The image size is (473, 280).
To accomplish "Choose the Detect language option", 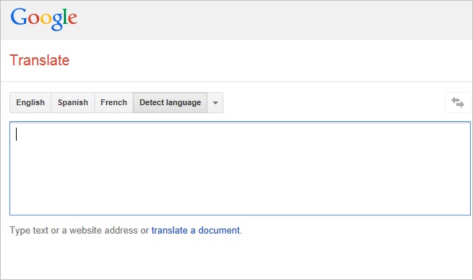I will pos(170,102).
